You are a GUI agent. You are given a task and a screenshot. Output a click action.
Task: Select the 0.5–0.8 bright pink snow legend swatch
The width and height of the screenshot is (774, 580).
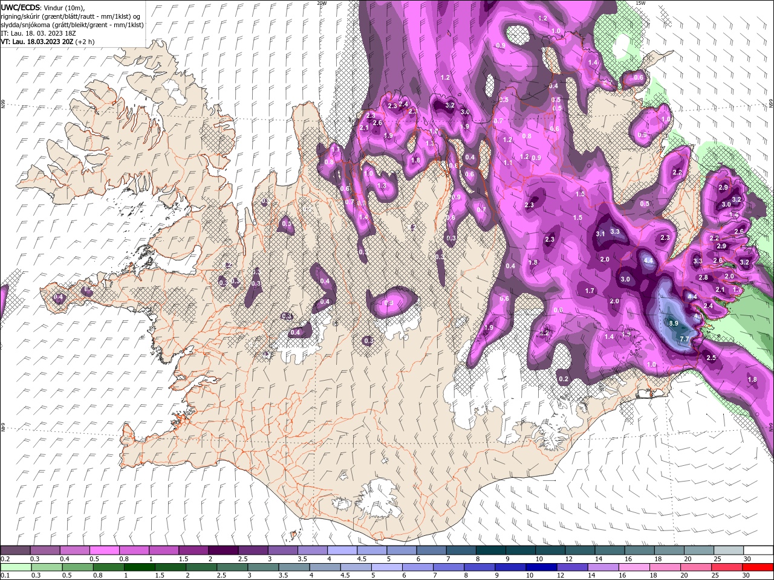point(104,551)
